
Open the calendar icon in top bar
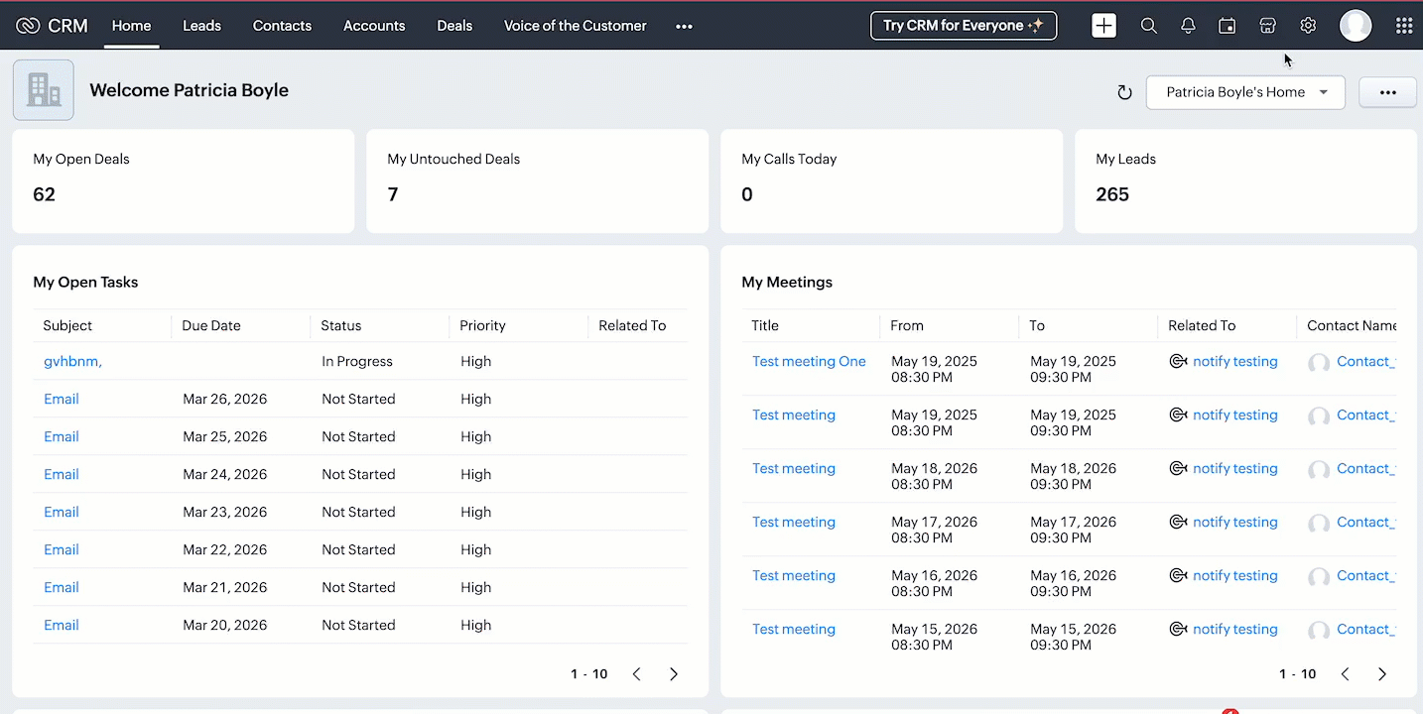click(x=1228, y=26)
